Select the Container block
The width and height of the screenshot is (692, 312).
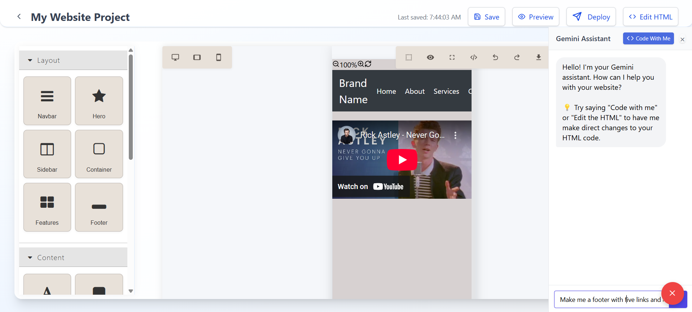pos(99,154)
